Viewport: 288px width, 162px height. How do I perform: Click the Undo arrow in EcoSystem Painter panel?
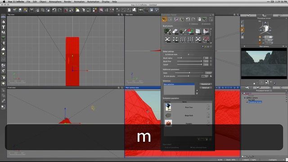tap(188, 19)
